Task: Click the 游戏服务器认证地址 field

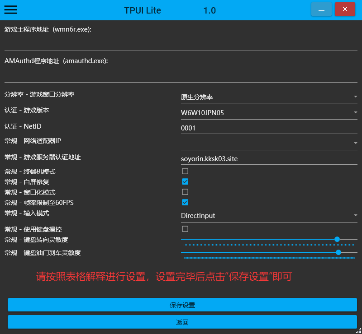Action: tap(269, 159)
